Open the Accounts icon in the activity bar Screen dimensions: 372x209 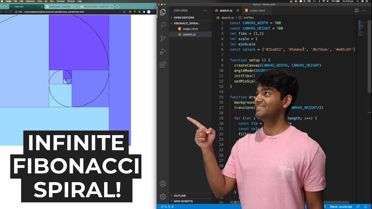coord(163,184)
